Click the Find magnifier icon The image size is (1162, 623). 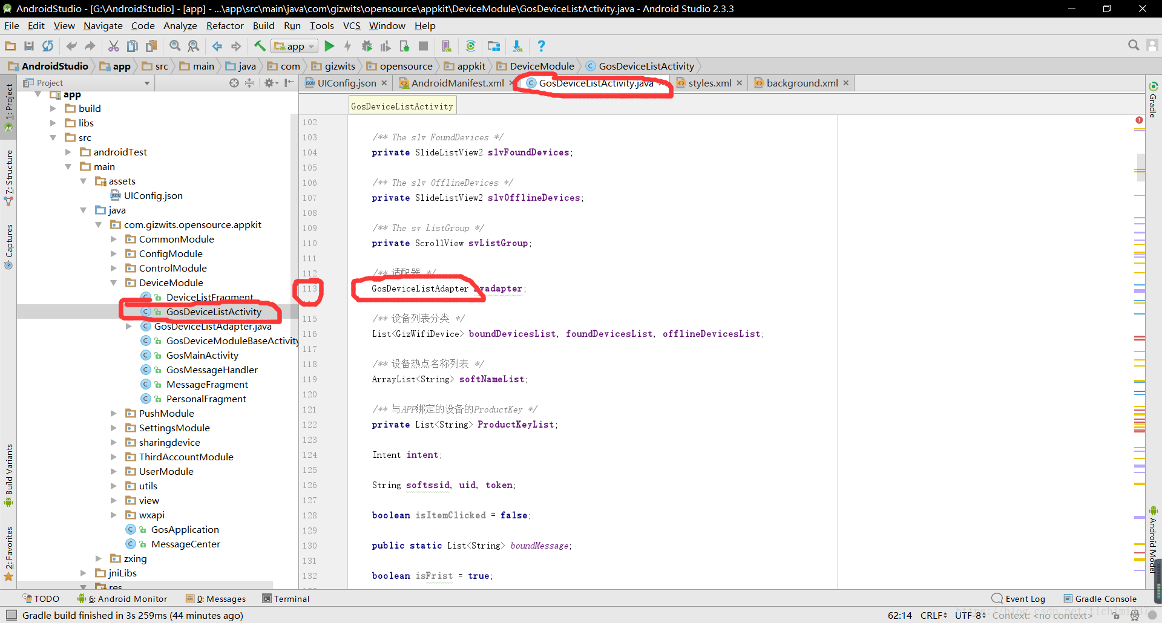click(175, 46)
